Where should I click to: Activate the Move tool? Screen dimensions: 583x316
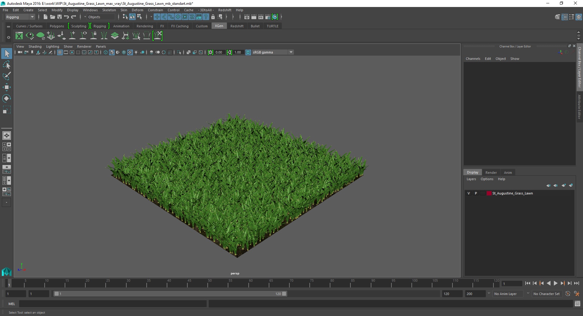point(7,87)
